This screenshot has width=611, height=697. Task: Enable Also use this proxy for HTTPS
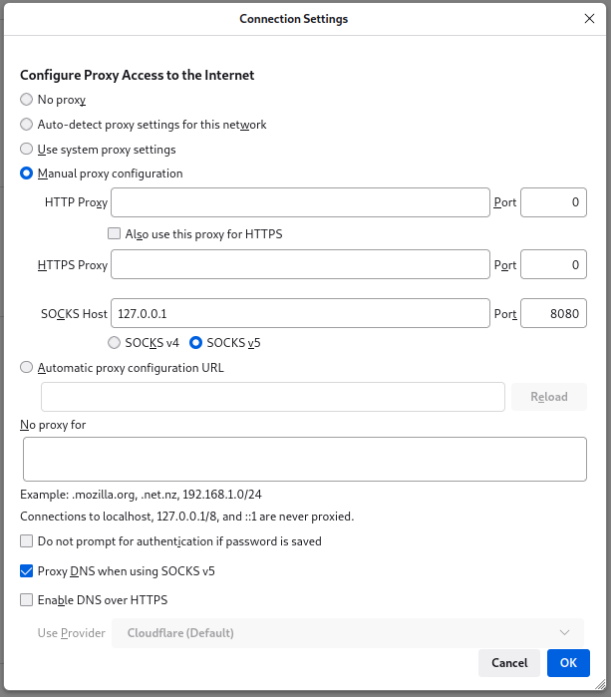(115, 234)
